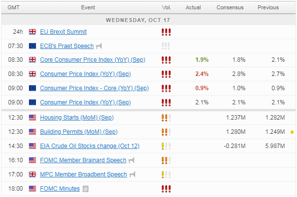Click the Consensus column header
Image resolution: width=297 pixels, height=197 pixels.
230,7
